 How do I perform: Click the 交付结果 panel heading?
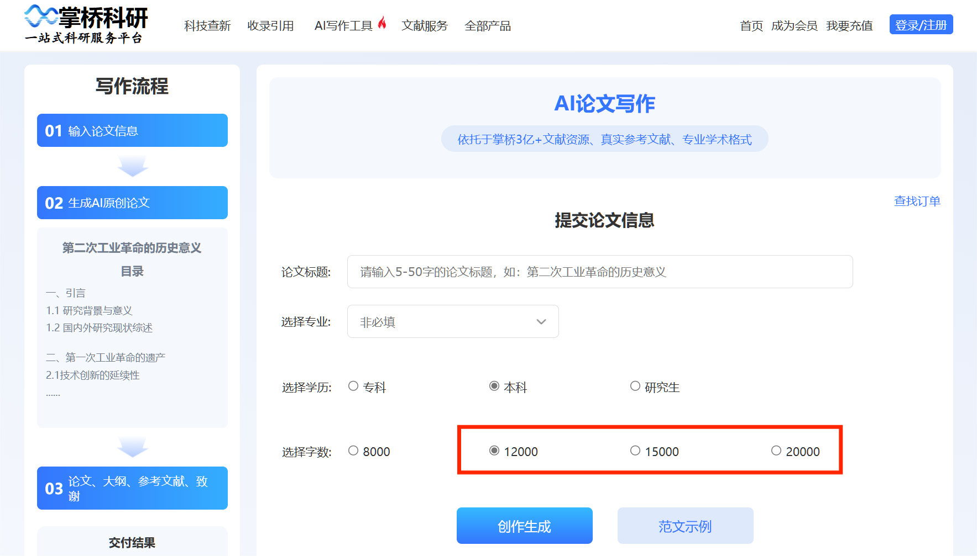(x=132, y=543)
